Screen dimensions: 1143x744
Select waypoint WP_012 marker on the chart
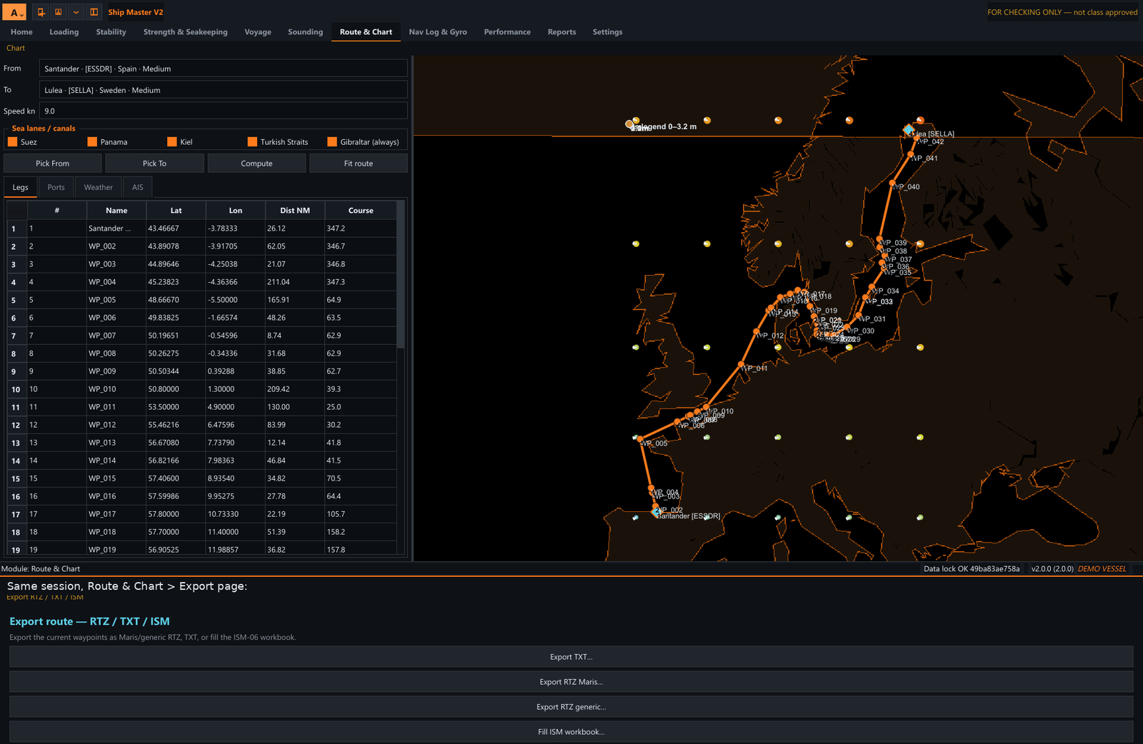coord(757,332)
